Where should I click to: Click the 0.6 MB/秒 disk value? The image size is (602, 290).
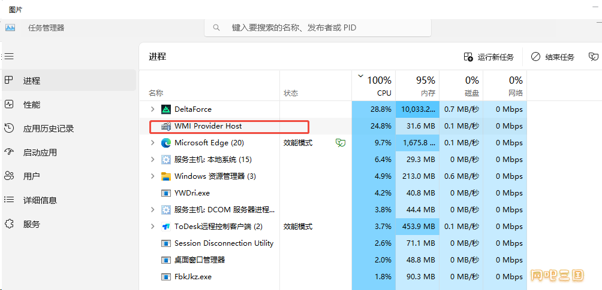coord(462,176)
